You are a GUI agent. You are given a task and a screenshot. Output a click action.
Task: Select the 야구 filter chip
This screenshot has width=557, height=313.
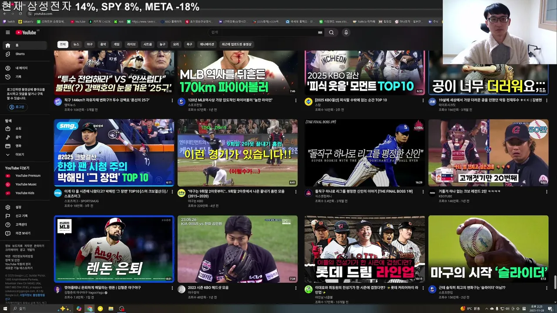90,44
